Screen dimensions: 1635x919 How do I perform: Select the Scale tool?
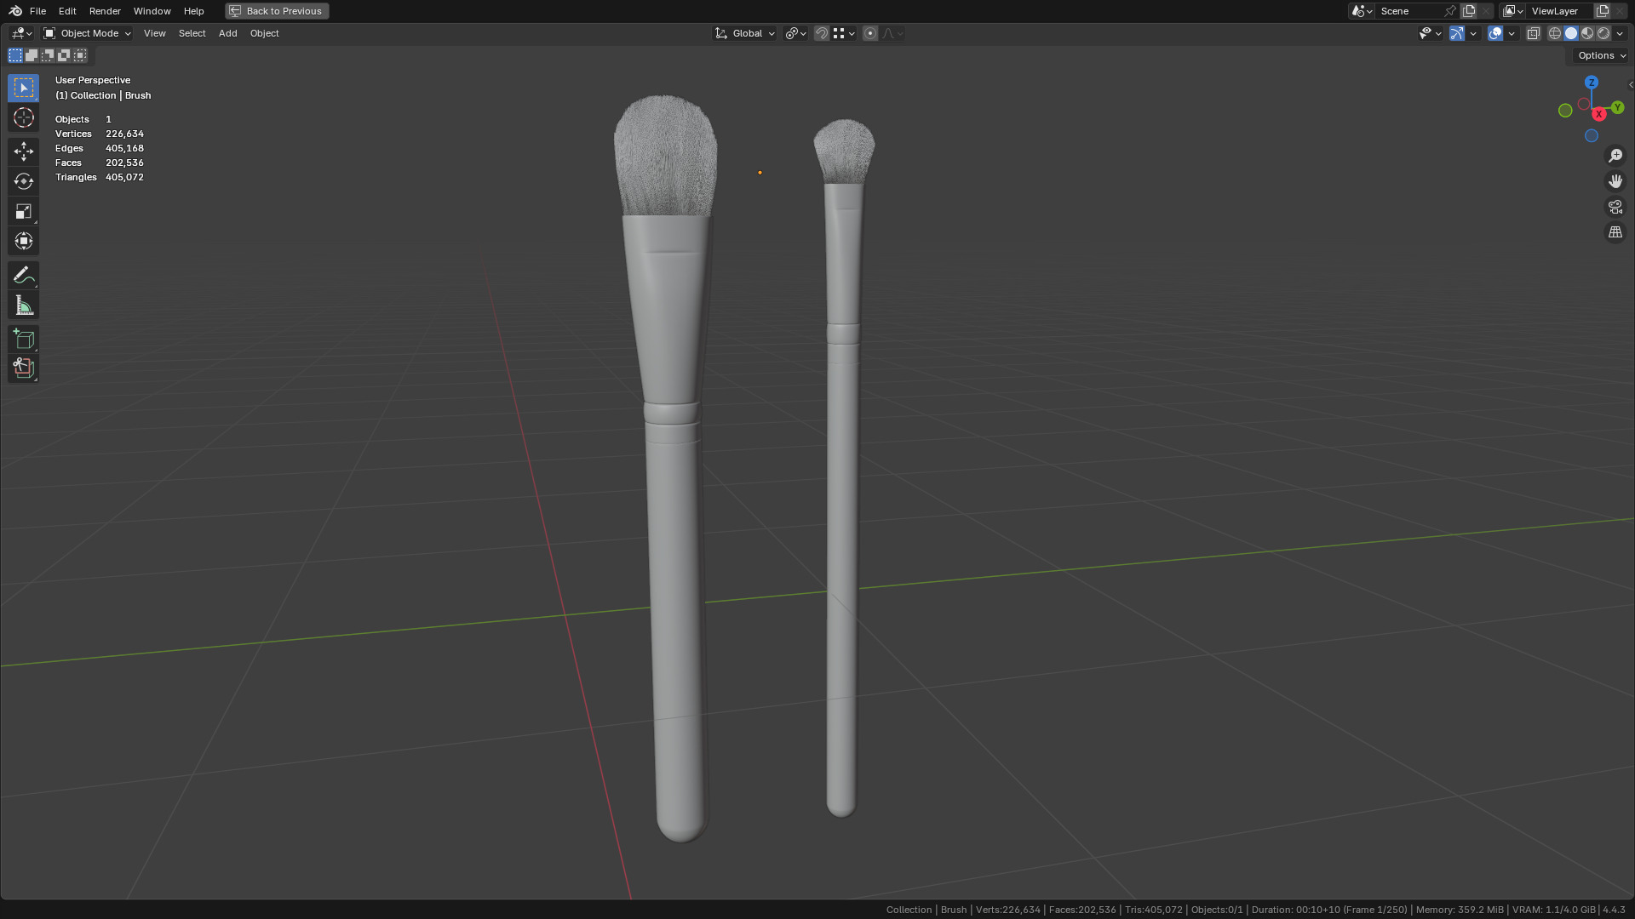(23, 211)
